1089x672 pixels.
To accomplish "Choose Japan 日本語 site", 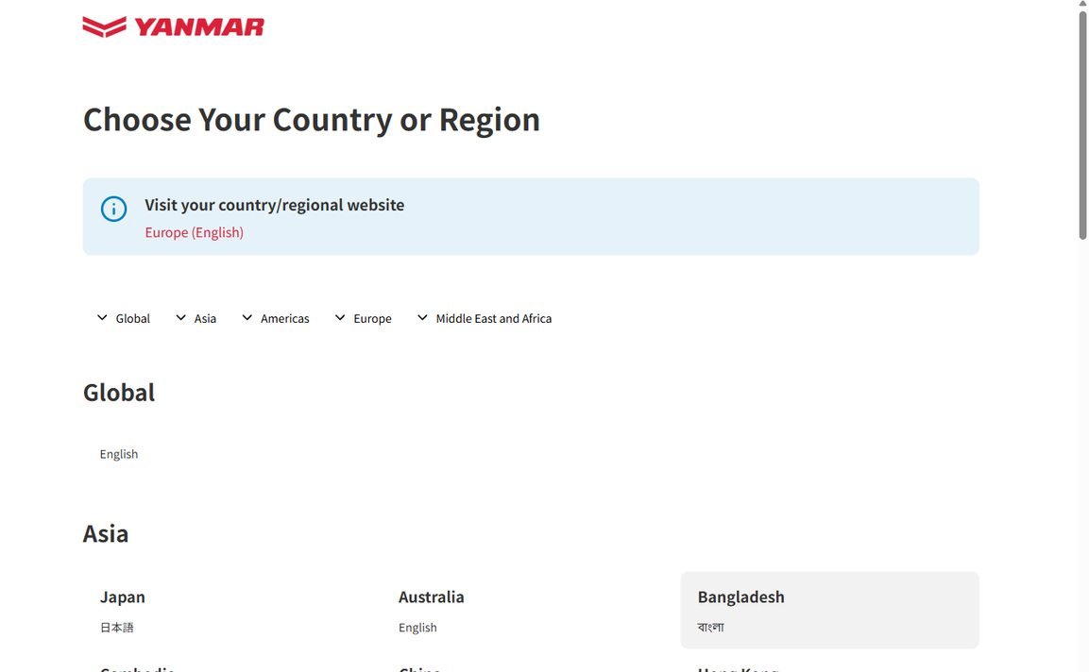I will click(x=232, y=611).
